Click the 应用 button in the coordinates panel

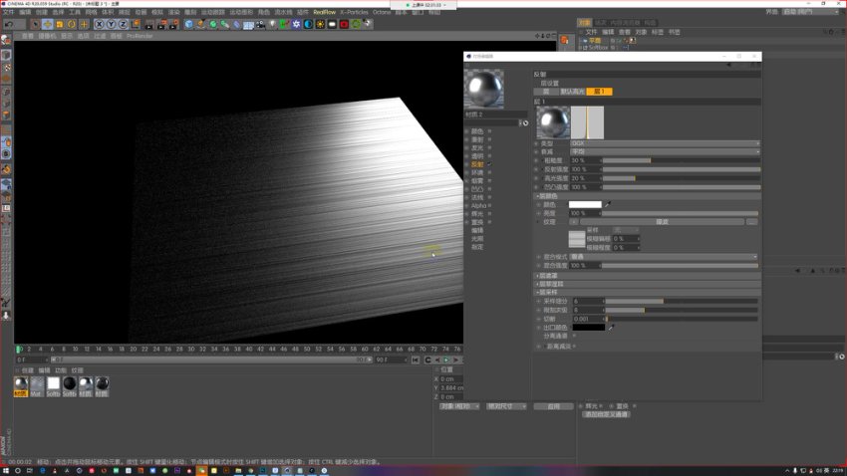coord(553,406)
